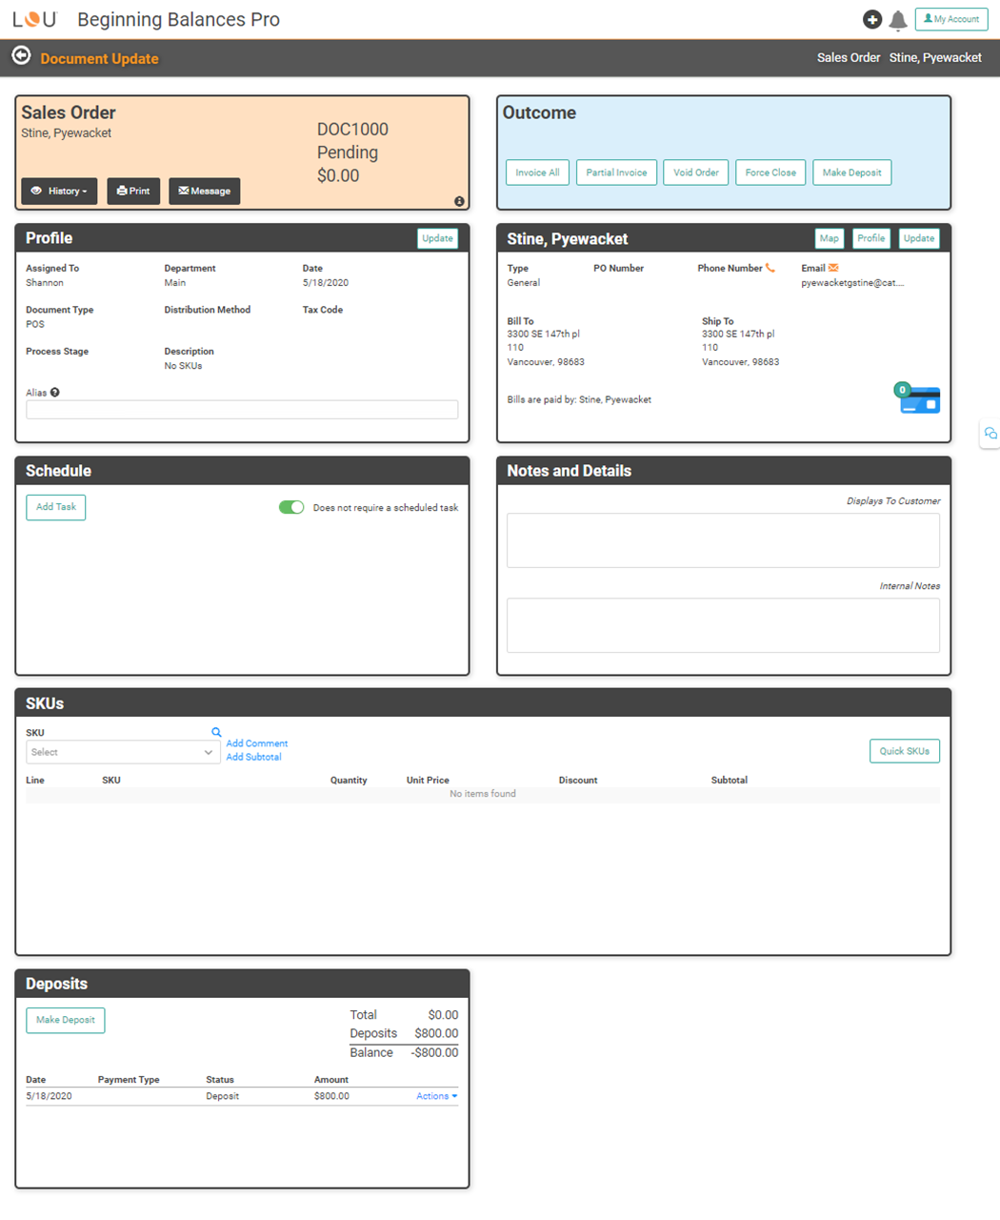Click the orange phone icon by Phone Number
1000x1220 pixels.
tap(770, 268)
